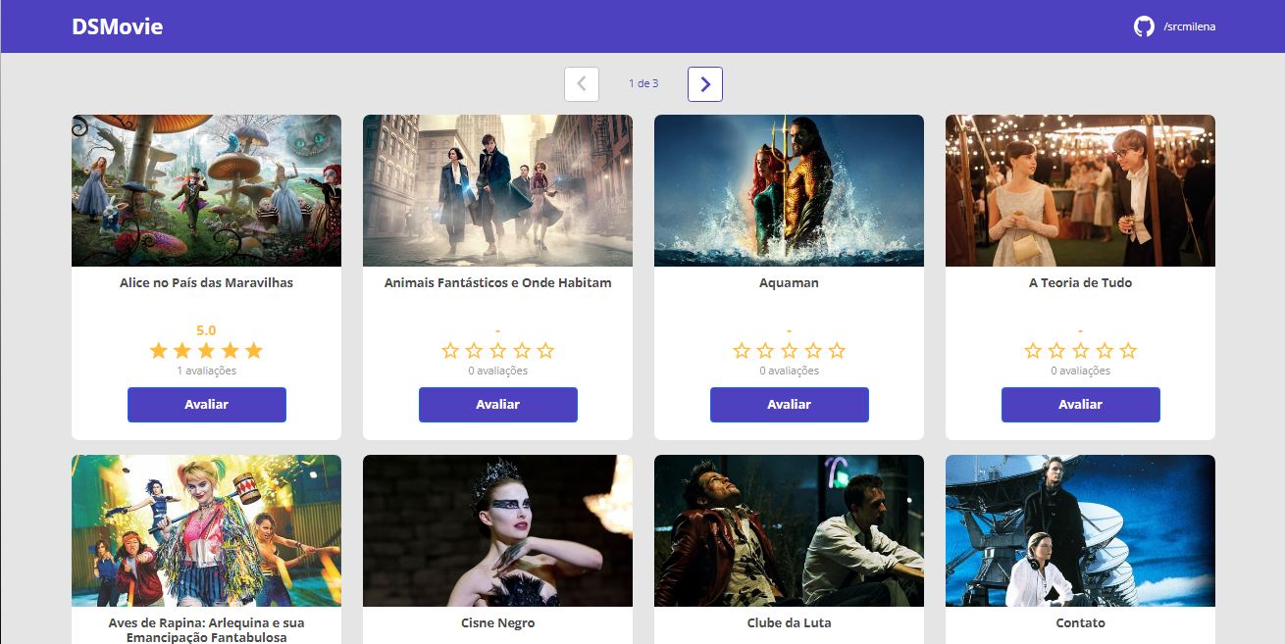1285x644 pixels.
Task: Open the Aquaman movie poster
Action: coord(789,190)
